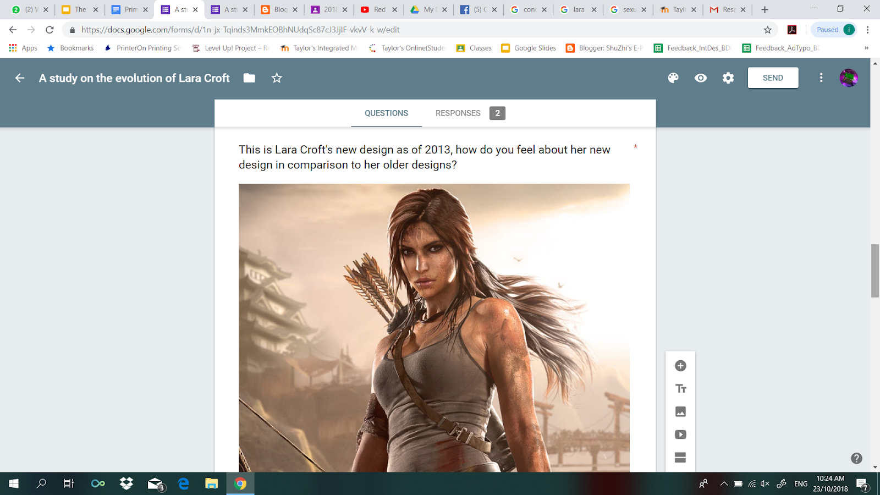Switch to the Facebook tab
The height and width of the screenshot is (495, 880).
[479, 9]
